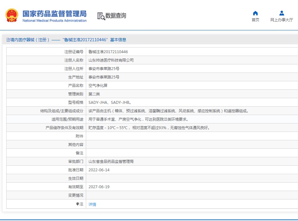Viewport: 298px width, 221px height.
Task: Select registration number 鲁械注准20172110446 in table
Action: [x=108, y=52]
